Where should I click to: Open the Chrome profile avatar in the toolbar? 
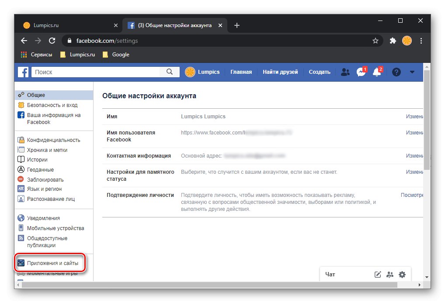point(407,41)
